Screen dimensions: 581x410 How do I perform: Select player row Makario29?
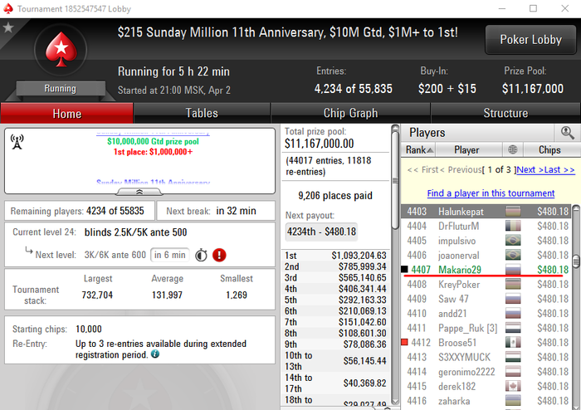coord(486,270)
